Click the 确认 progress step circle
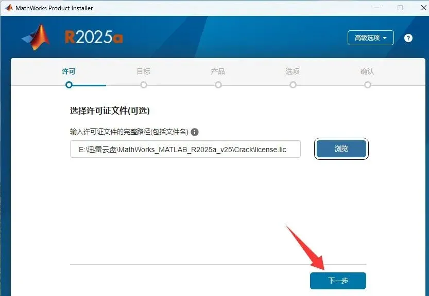The width and height of the screenshot is (429, 296). coord(368,85)
